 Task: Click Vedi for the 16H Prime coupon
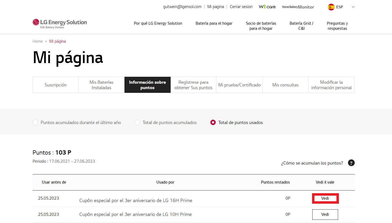[325, 198]
